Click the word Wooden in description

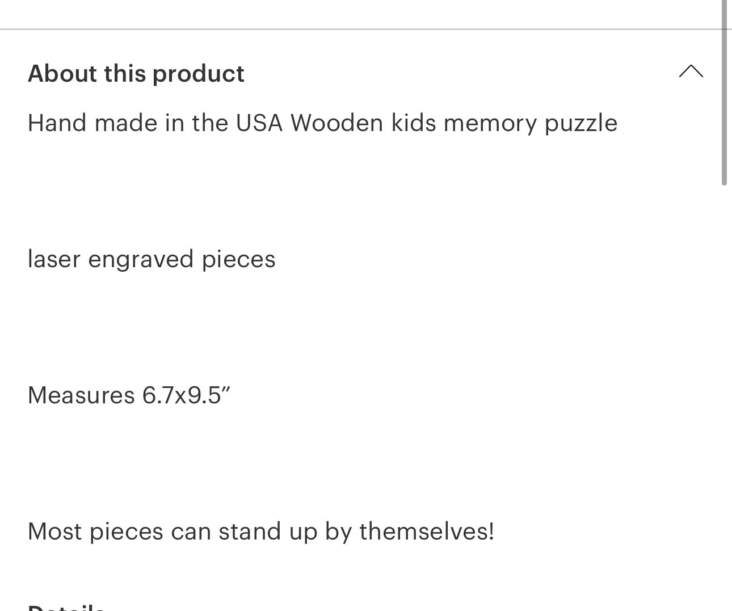(x=336, y=123)
